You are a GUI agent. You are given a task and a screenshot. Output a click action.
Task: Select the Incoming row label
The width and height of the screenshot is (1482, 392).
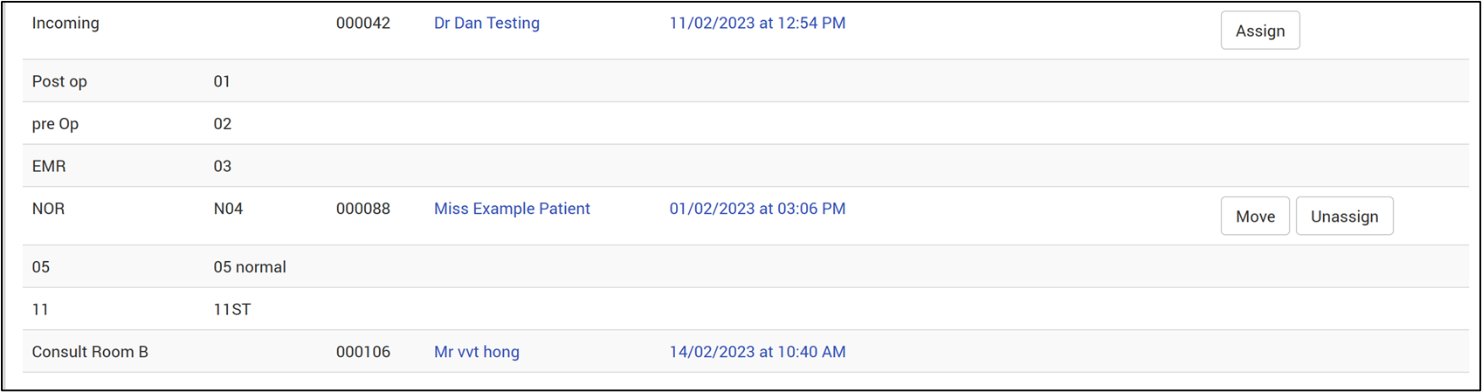(65, 24)
